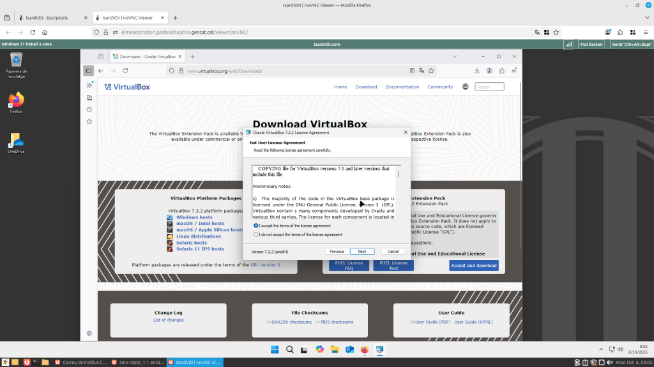Switch to the IsardVDI - Escriptoris tab
654x367 pixels.
click(x=51, y=18)
